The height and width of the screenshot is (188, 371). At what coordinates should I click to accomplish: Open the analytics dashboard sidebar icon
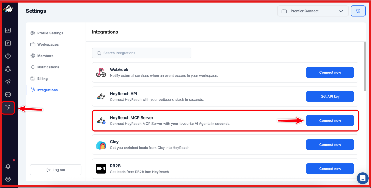8,30
